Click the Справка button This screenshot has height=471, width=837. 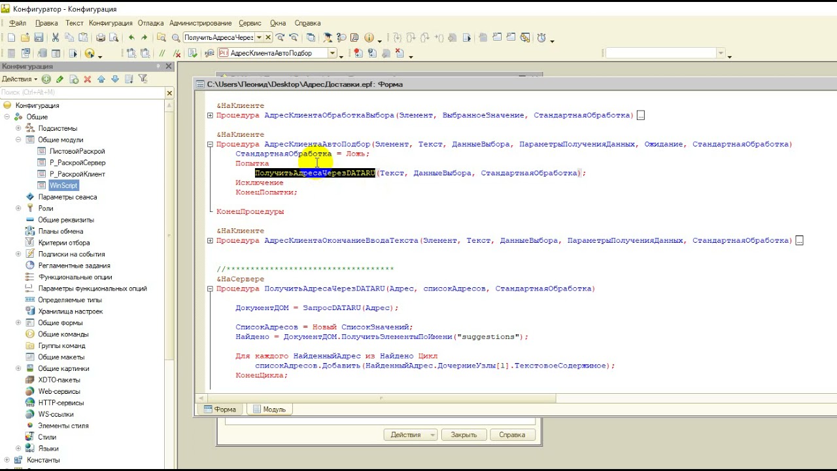pyautogui.click(x=512, y=434)
